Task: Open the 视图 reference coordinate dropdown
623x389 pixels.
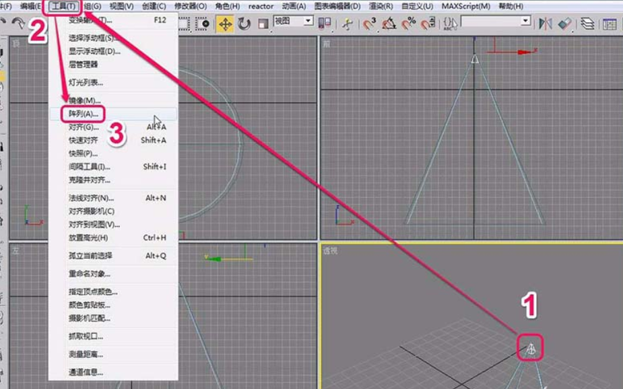Action: pos(307,22)
